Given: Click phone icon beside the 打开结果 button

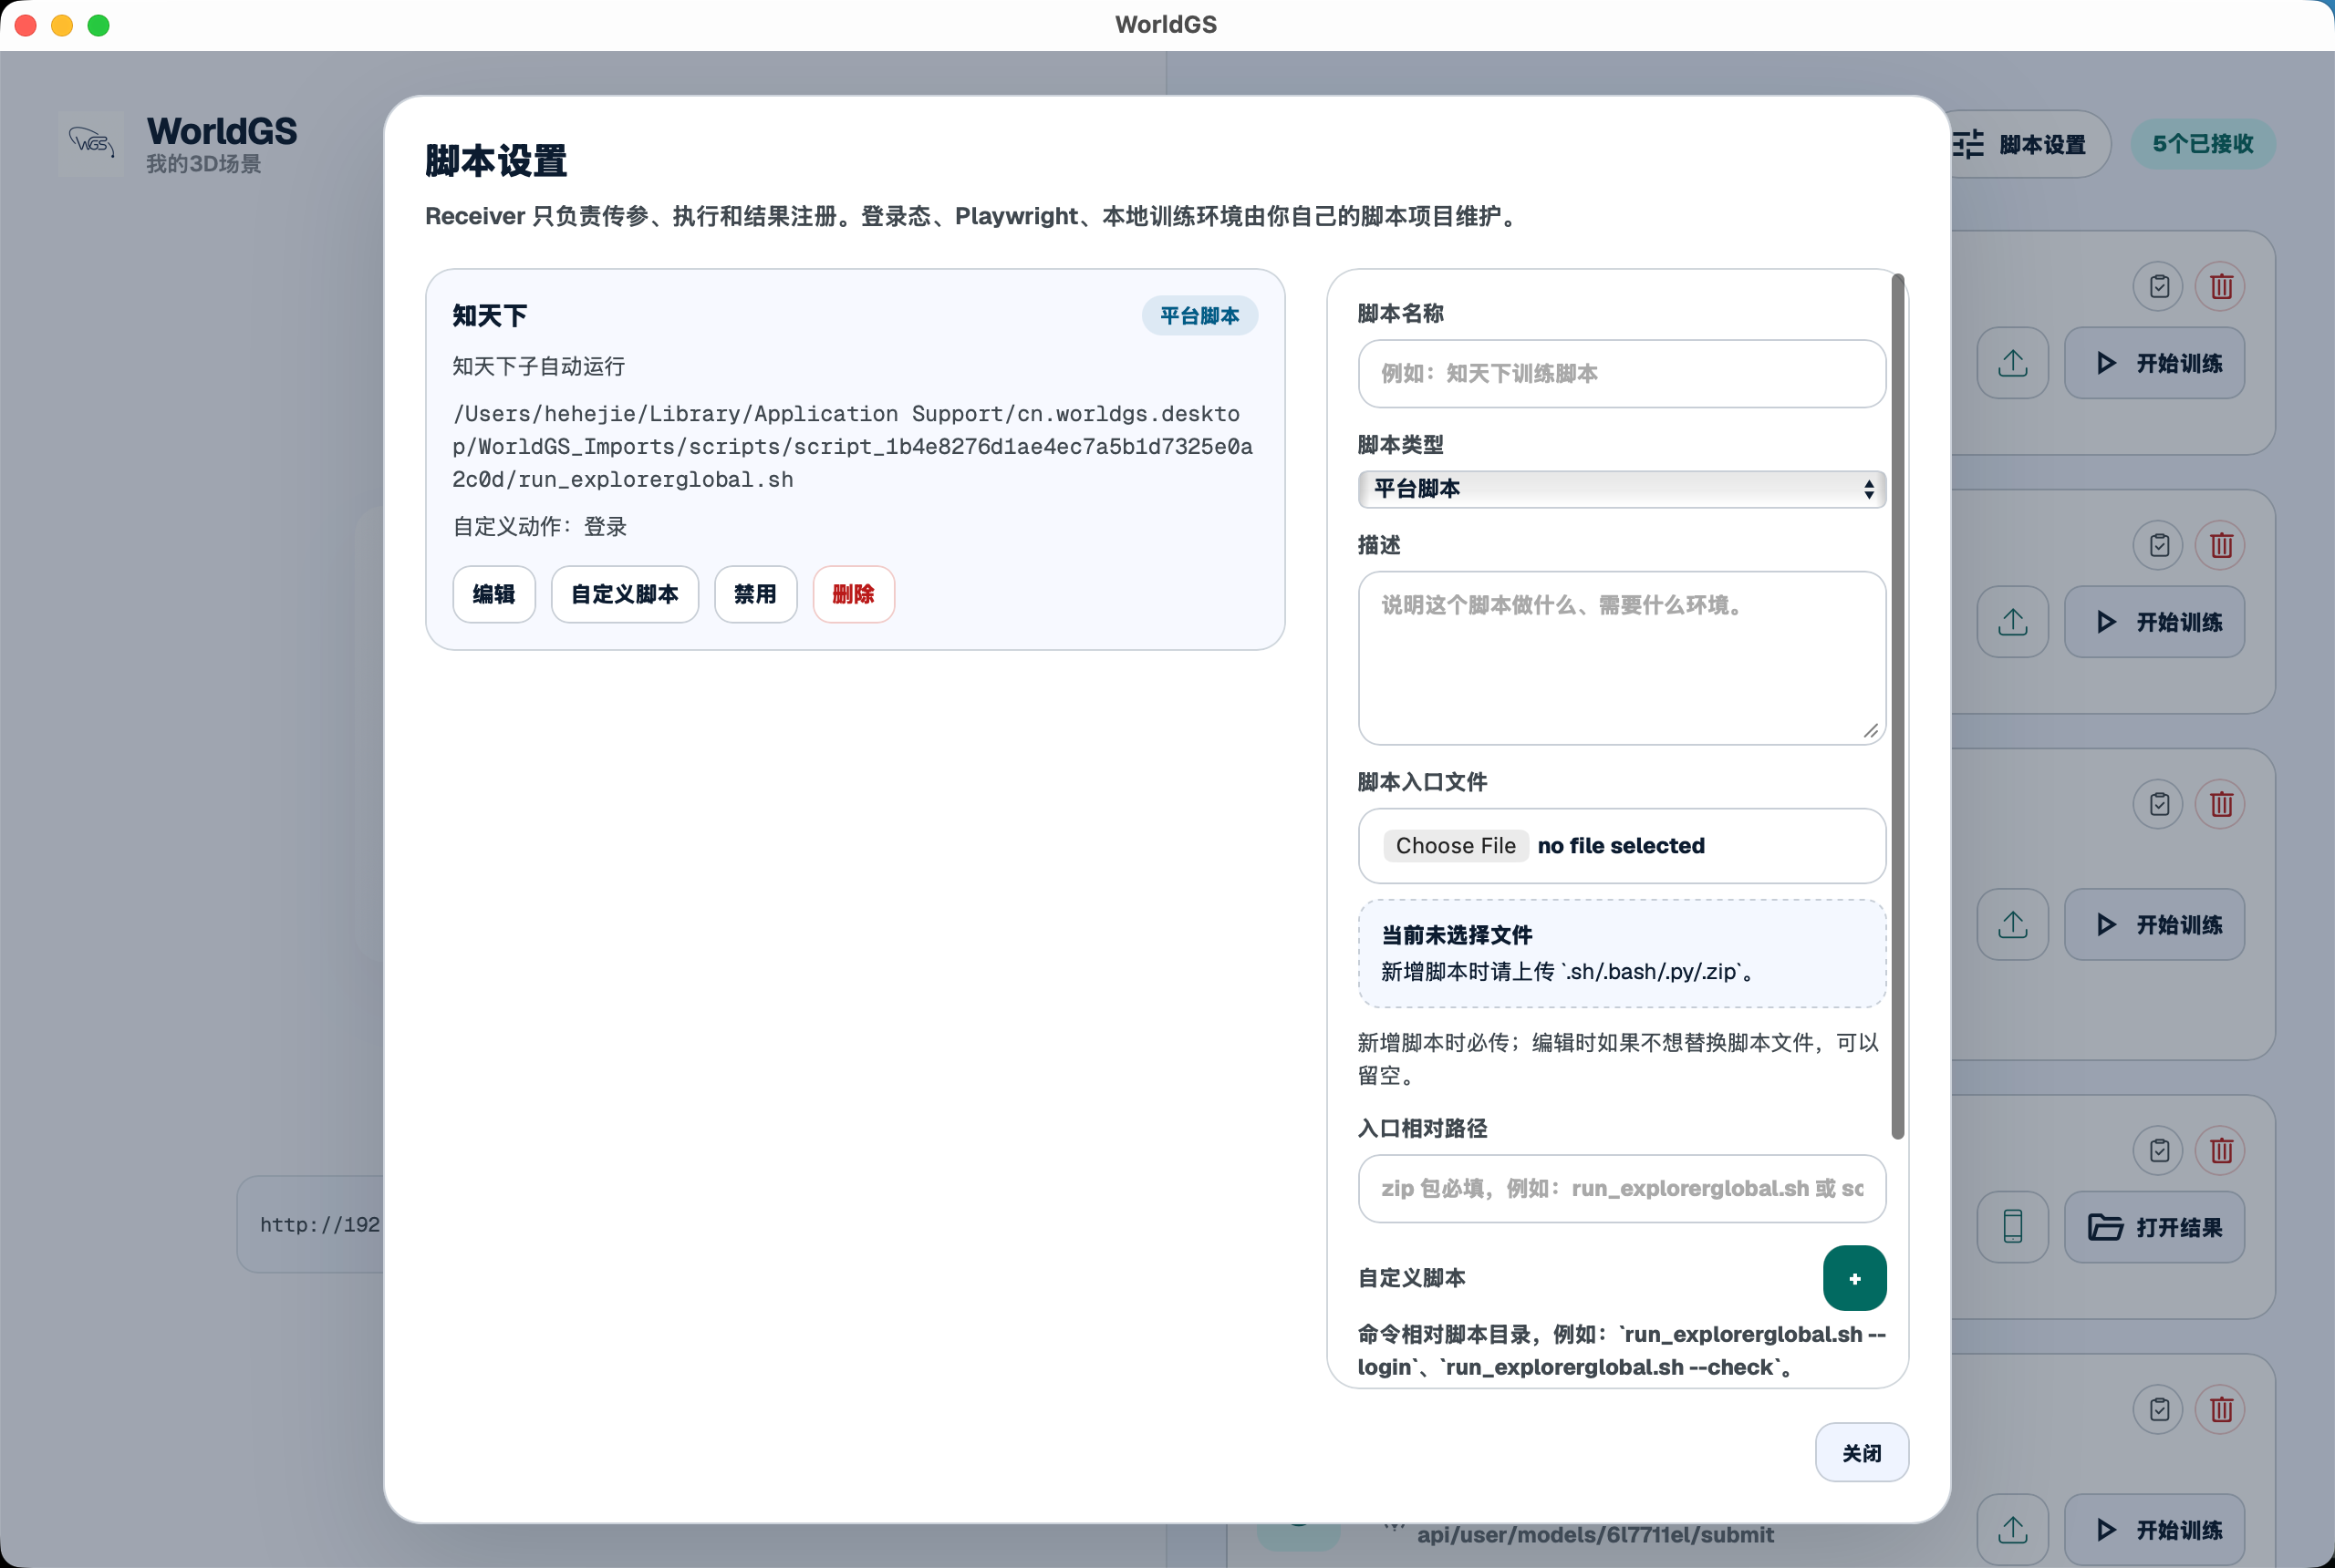Looking at the screenshot, I should pyautogui.click(x=2013, y=1227).
